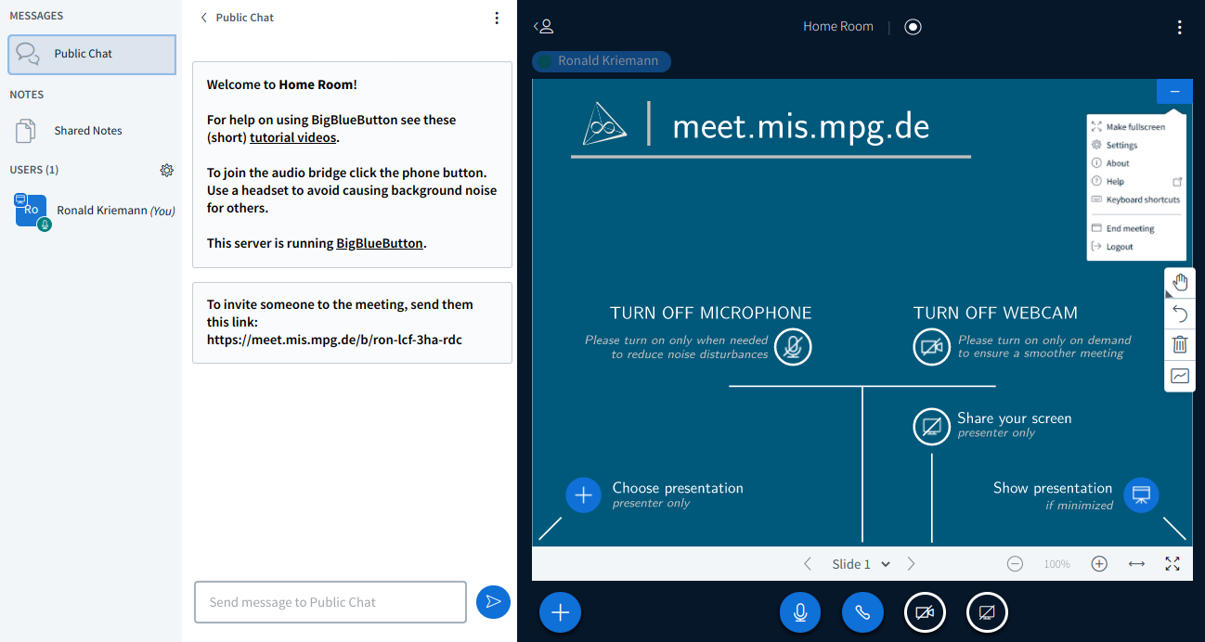
Task: Click Ronald Kriemann's avatar icon
Action: click(31, 211)
